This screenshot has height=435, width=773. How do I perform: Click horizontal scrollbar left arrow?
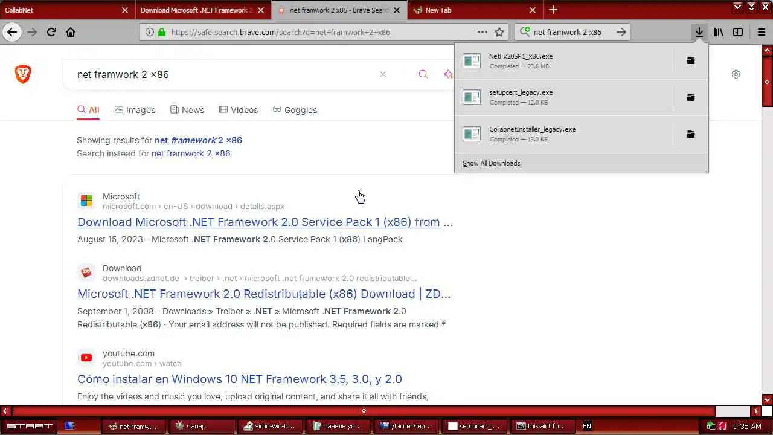(5, 411)
